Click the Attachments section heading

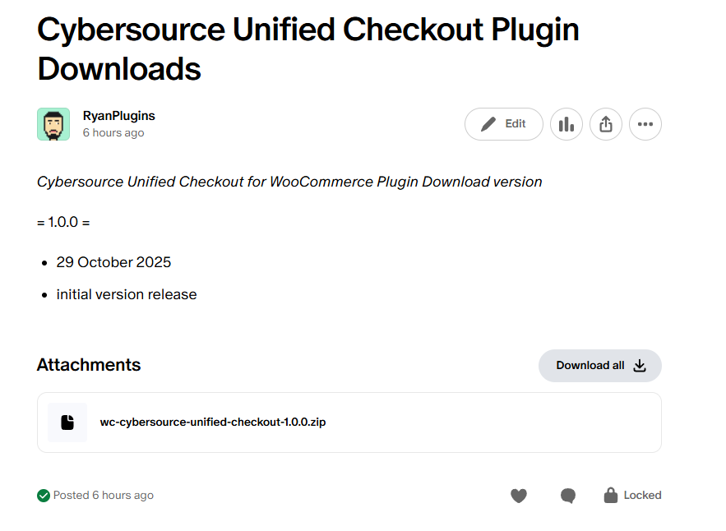point(89,365)
